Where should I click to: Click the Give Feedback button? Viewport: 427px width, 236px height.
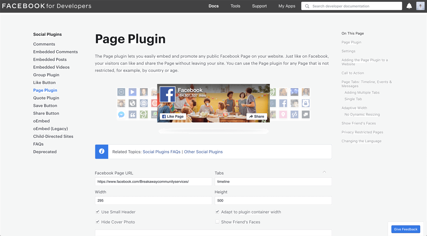click(x=406, y=229)
